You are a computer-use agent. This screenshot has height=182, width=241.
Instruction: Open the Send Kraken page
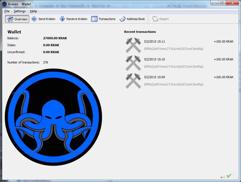pos(43,19)
